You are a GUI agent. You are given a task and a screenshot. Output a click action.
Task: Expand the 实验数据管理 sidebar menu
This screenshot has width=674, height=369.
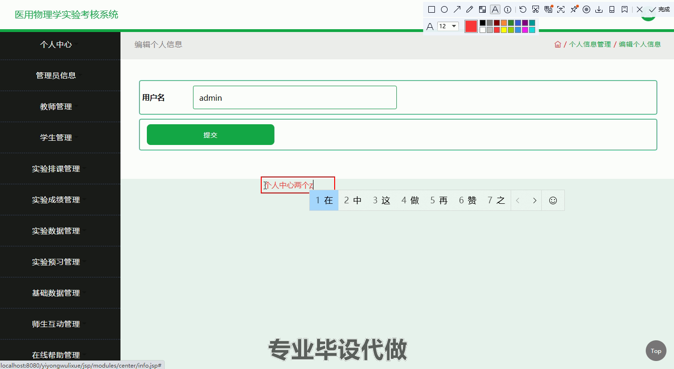(x=60, y=231)
